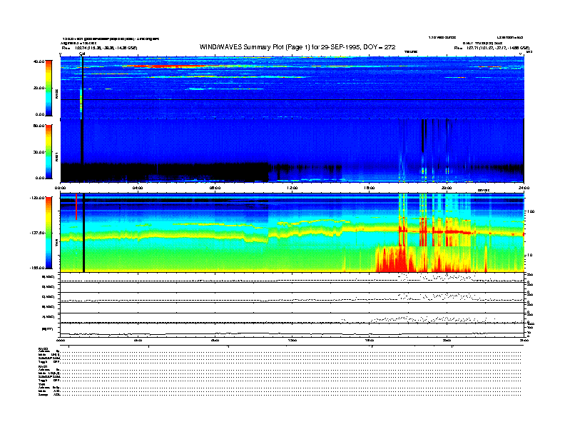
Task: Click the 40.00 label on RAD2 scale
Action: [39, 61]
